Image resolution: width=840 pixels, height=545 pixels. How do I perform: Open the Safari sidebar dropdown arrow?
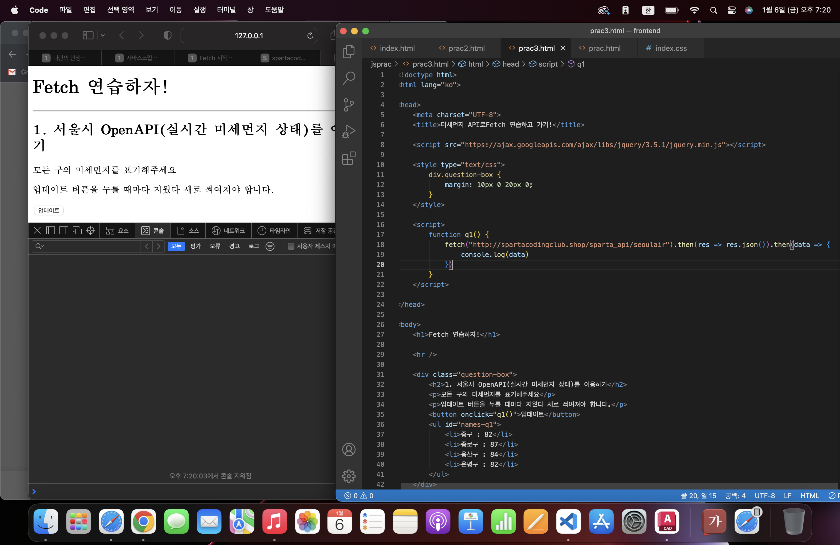[103, 35]
